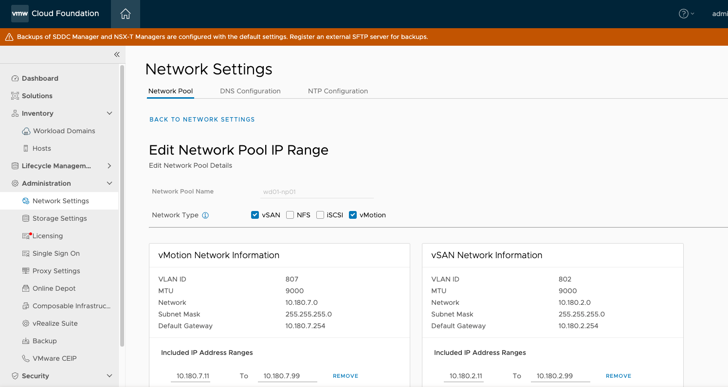Image resolution: width=728 pixels, height=387 pixels.
Task: Open Workload Domains in sidebar
Action: click(64, 131)
